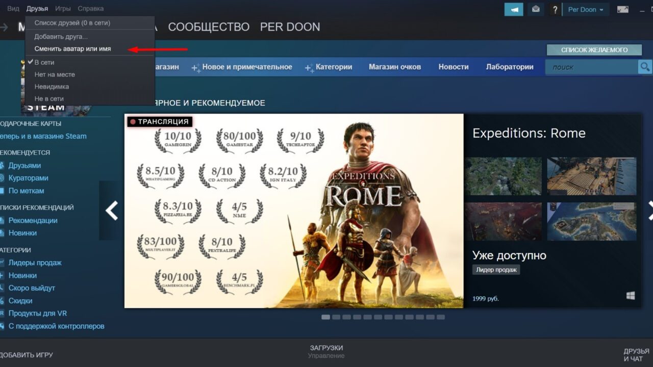
Task: Open the PER DOON profile tab
Action: pos(290,27)
